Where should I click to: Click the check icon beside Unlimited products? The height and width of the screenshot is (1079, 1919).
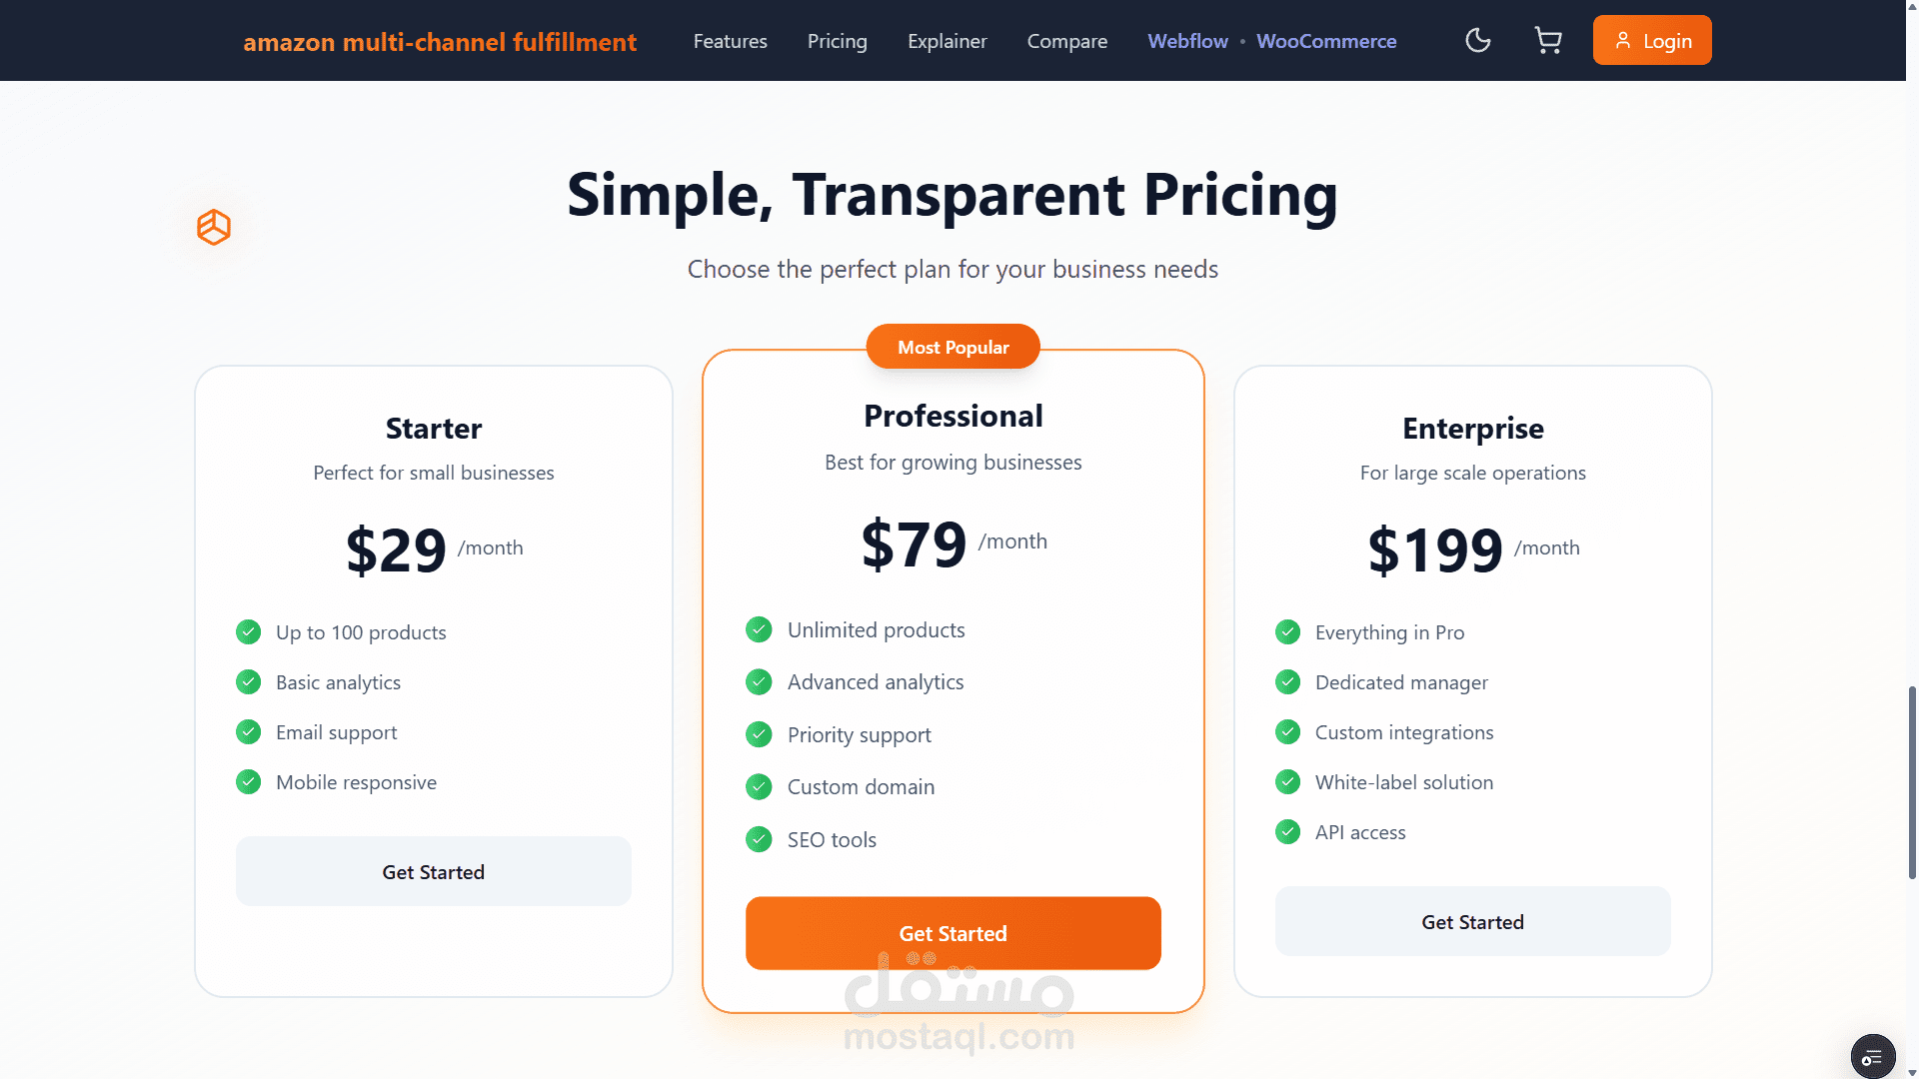(x=759, y=629)
